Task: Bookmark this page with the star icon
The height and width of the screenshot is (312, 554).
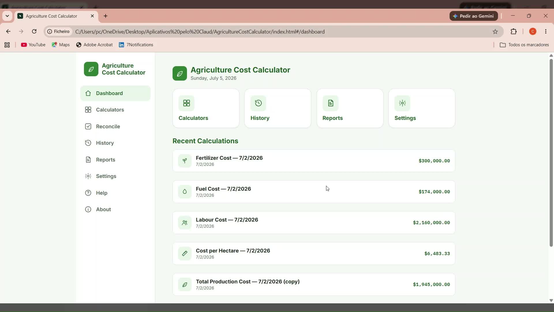Action: pyautogui.click(x=495, y=32)
